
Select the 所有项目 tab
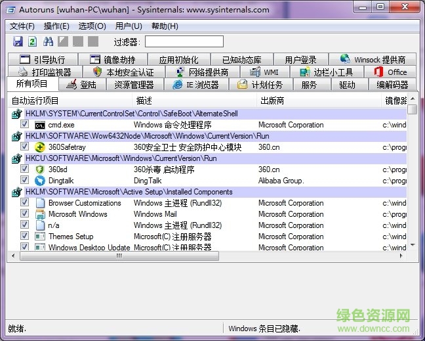tap(32, 84)
